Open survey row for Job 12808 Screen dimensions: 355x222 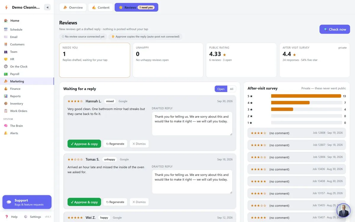(x=297, y=133)
